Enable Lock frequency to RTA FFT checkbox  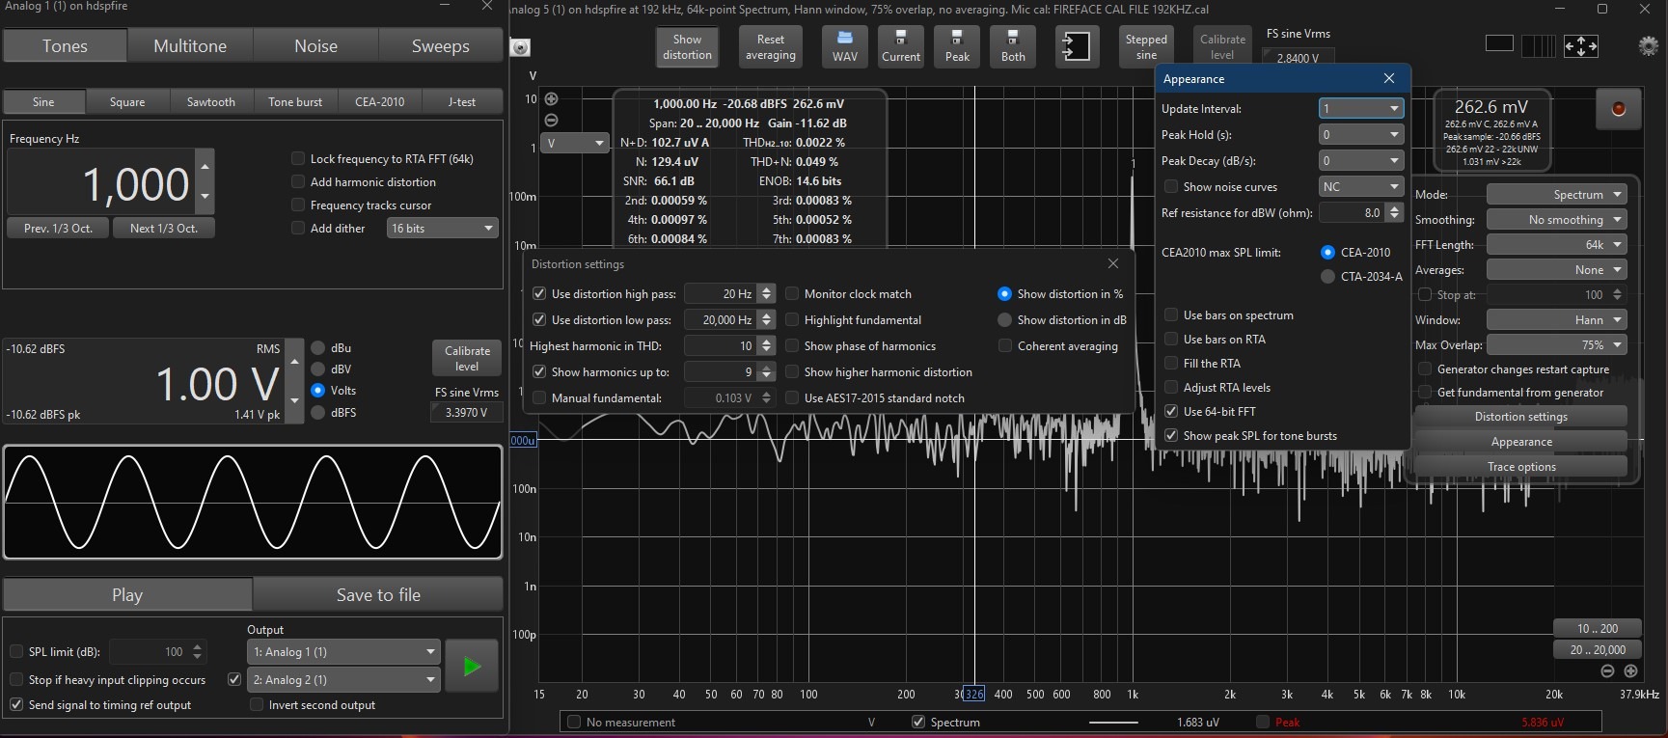pos(298,158)
